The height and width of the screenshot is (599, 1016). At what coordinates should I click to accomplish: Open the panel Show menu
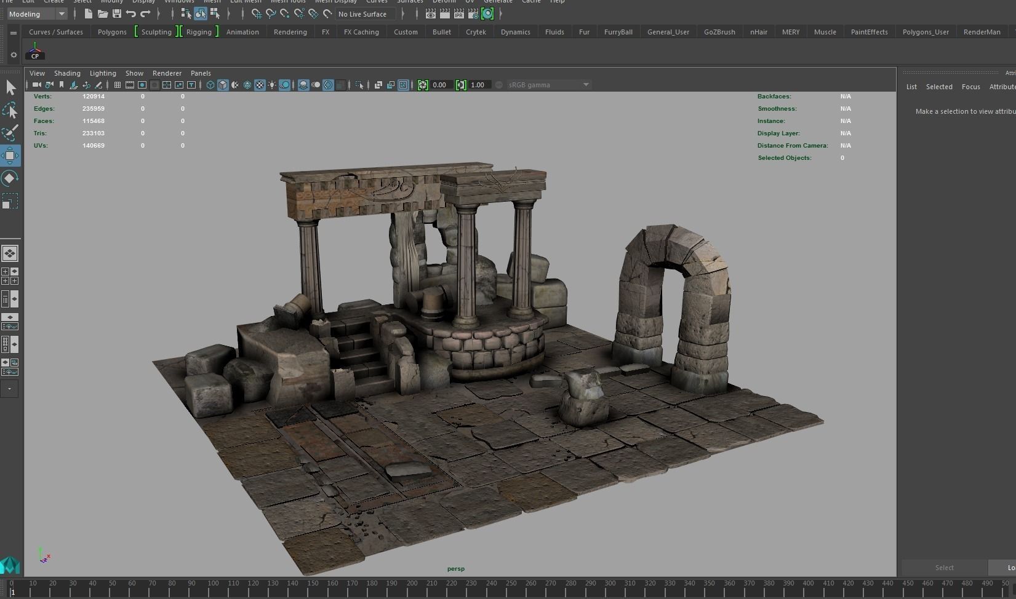134,73
